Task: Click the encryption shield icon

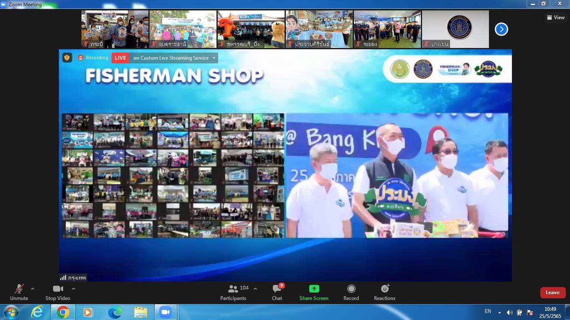Action: pos(67,58)
